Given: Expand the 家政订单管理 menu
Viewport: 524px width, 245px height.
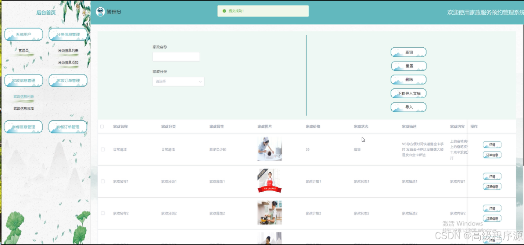Looking at the screenshot, I should pos(68,81).
